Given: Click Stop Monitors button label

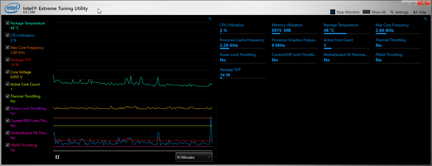Looking at the screenshot, I should [348, 12].
